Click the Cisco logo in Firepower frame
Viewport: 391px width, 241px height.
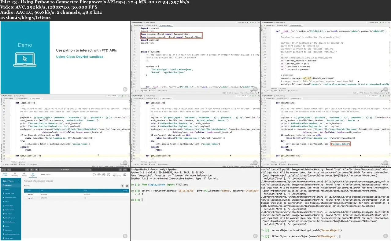tap(5, 174)
